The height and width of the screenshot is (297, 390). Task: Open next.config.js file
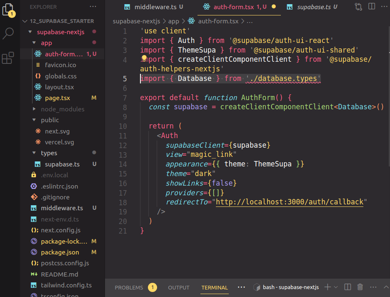point(62,230)
